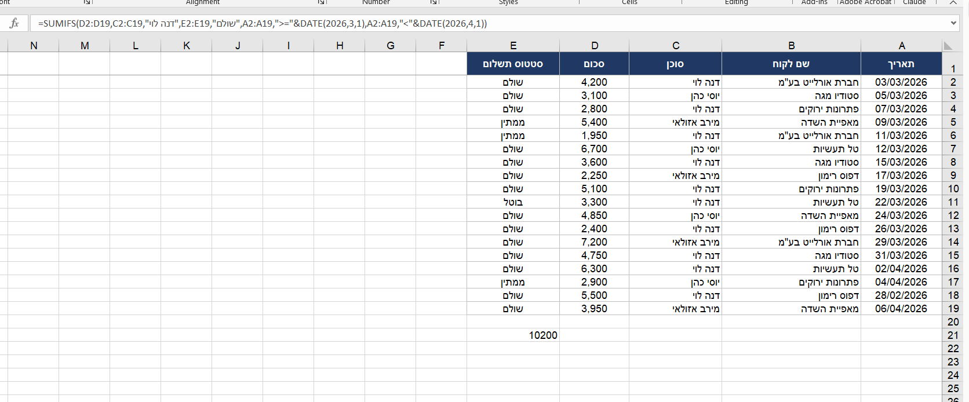This screenshot has width=969, height=402.
Task: Select row 24 header
Action: click(953, 375)
